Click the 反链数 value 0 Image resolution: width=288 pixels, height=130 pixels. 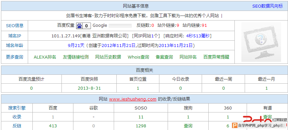coord(153,25)
